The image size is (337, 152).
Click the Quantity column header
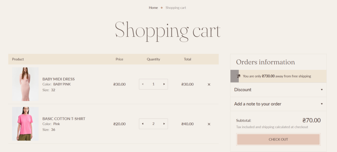(153, 59)
